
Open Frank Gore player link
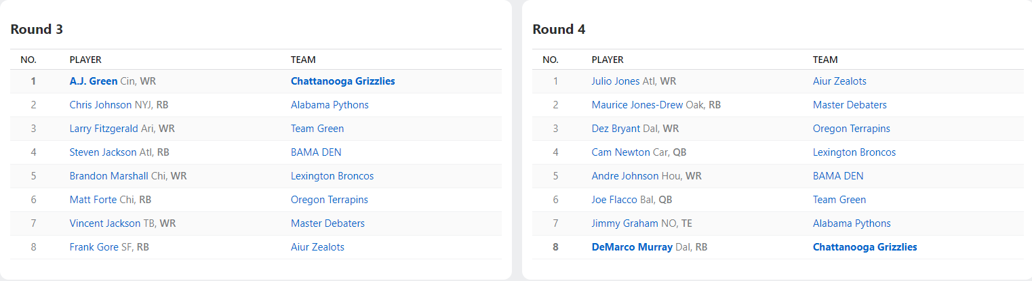(x=94, y=247)
